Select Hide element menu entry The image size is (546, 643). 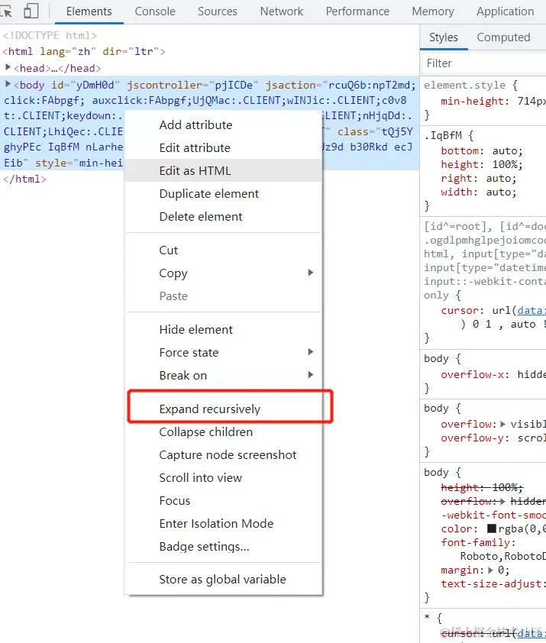pos(224,330)
